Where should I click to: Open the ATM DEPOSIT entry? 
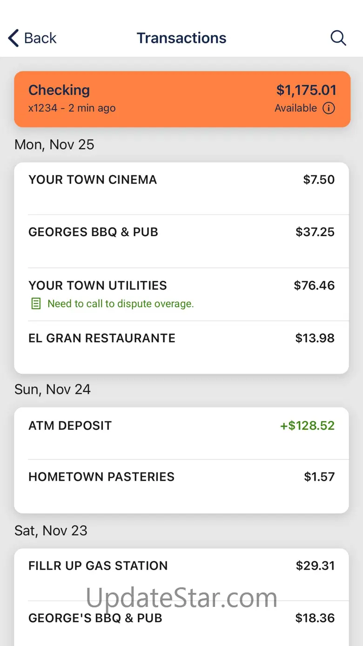click(x=181, y=434)
